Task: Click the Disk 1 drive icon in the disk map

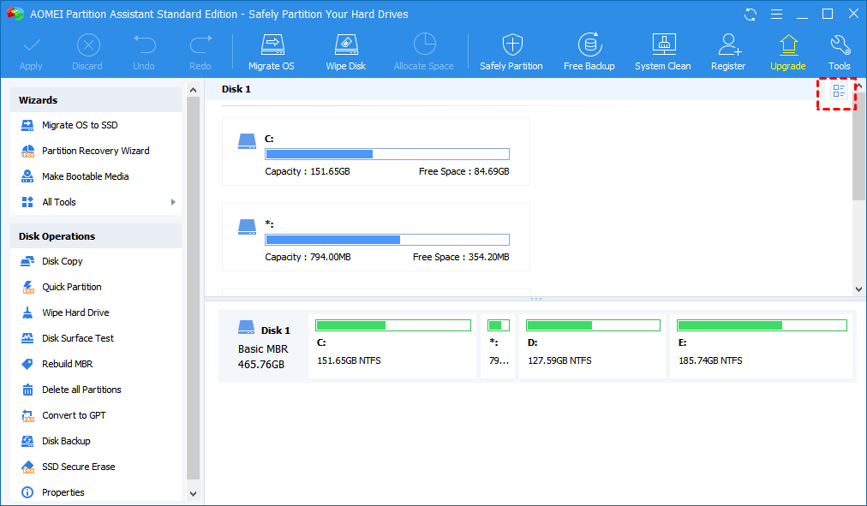Action: click(246, 327)
